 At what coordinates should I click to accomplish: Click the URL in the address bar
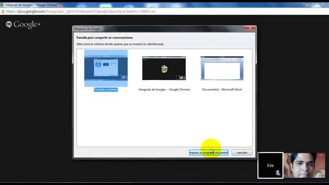pos(81,11)
